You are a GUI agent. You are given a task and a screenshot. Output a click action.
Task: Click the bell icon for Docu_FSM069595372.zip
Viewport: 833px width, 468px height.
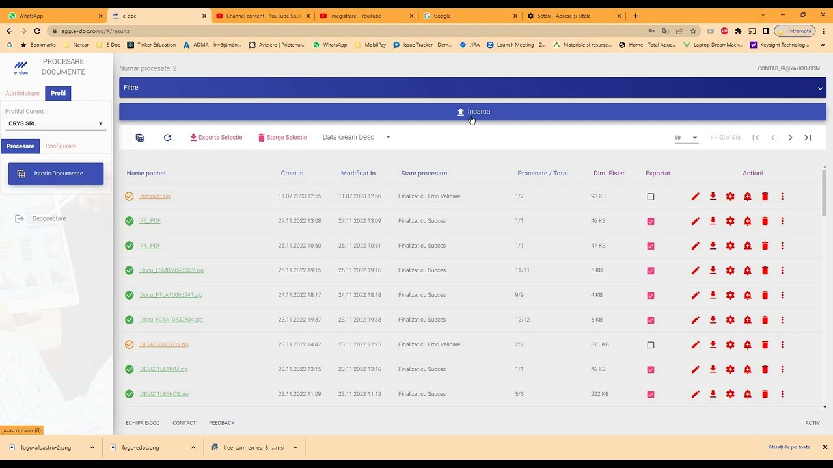click(x=747, y=270)
